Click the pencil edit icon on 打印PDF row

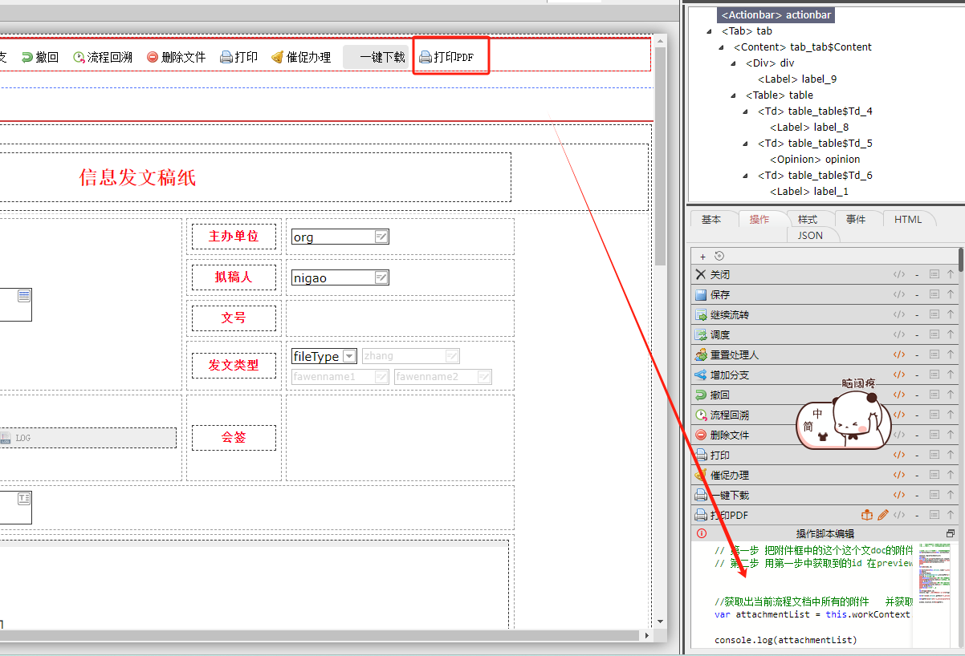click(883, 515)
